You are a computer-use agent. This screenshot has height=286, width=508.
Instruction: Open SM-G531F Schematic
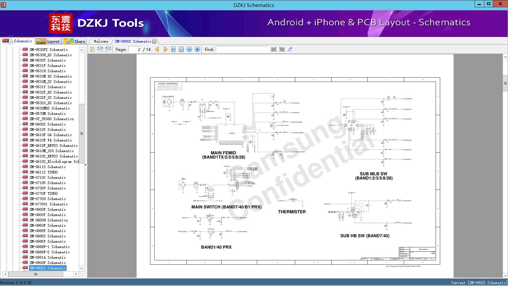click(47, 66)
